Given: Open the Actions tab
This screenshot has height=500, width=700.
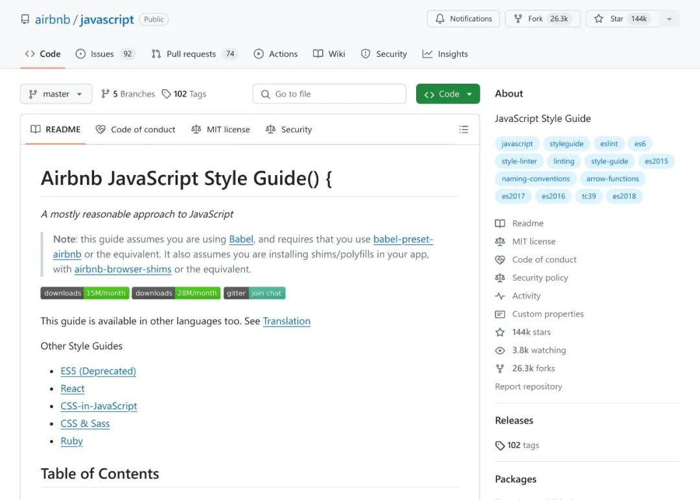Looking at the screenshot, I should (x=275, y=54).
